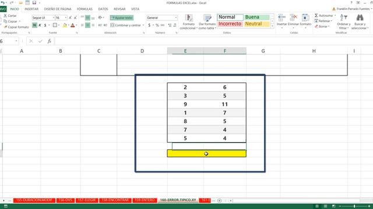Click the increase font size icon
This screenshot has width=373, height=209.
(x=71, y=18)
